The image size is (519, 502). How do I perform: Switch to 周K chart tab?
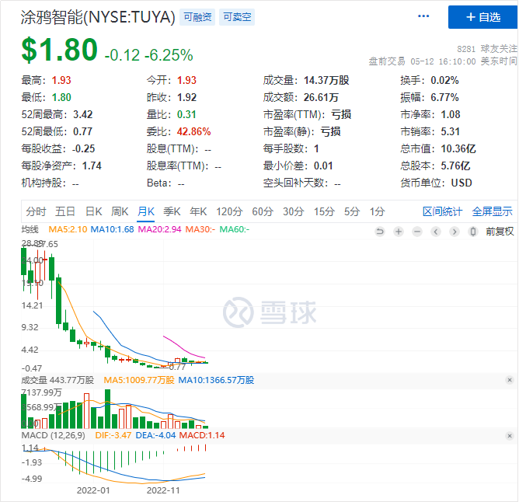click(x=120, y=211)
